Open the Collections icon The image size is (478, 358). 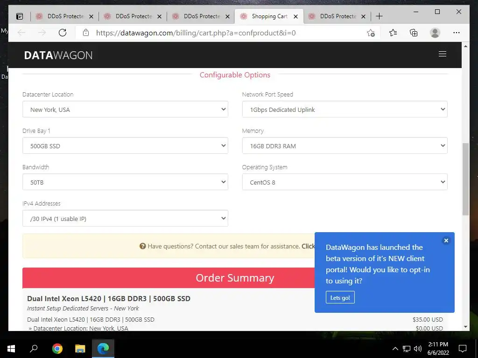[x=414, y=33]
